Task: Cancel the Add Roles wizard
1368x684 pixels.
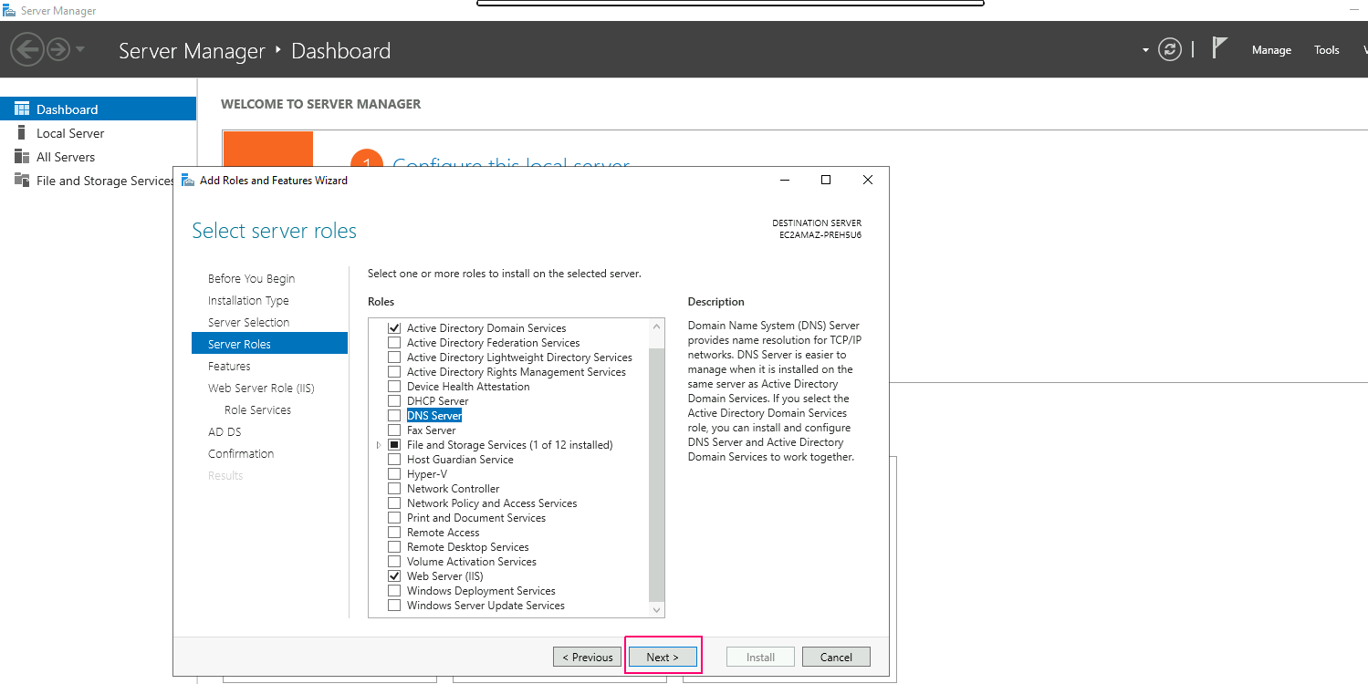Action: click(x=836, y=657)
